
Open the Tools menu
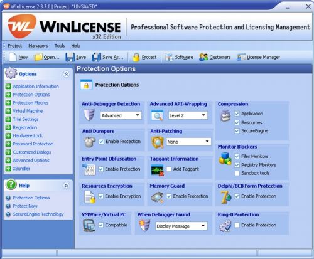60,46
